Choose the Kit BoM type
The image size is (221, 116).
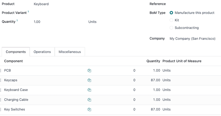coord(171,20)
